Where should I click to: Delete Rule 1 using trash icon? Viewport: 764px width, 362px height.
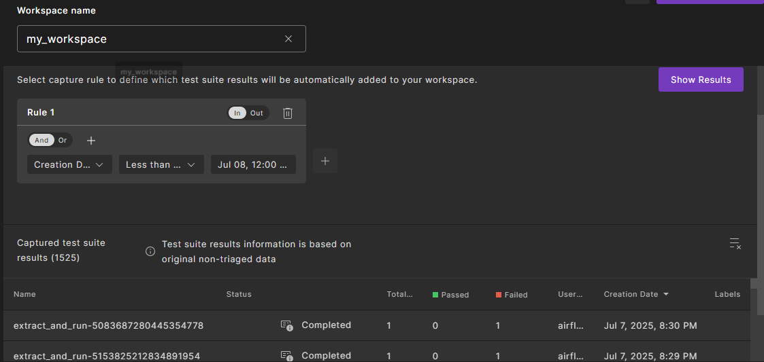coord(288,113)
